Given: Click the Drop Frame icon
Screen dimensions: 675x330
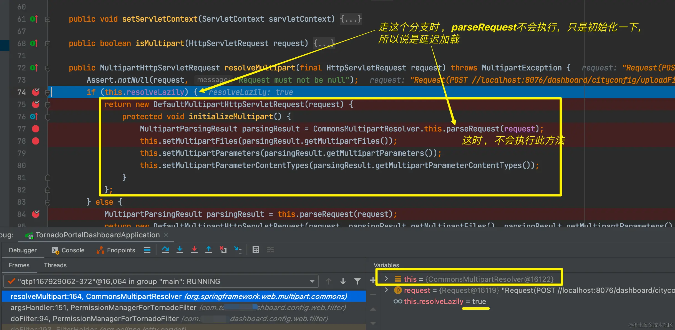Looking at the screenshot, I should (x=223, y=250).
